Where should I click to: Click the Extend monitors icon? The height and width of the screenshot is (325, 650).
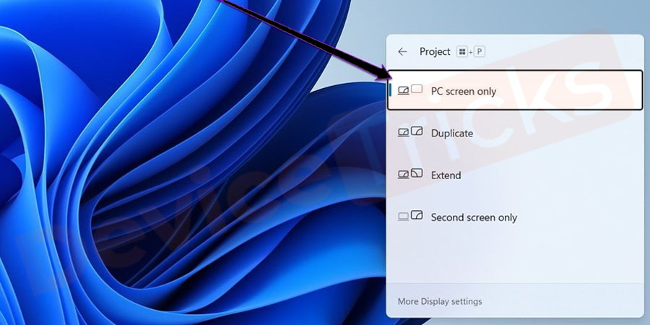(410, 174)
